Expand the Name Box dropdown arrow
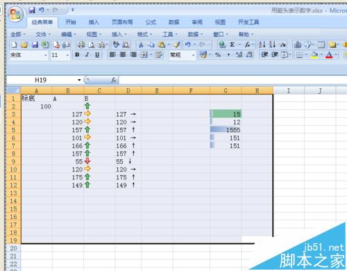This screenshot has width=347, height=271. 79,80
